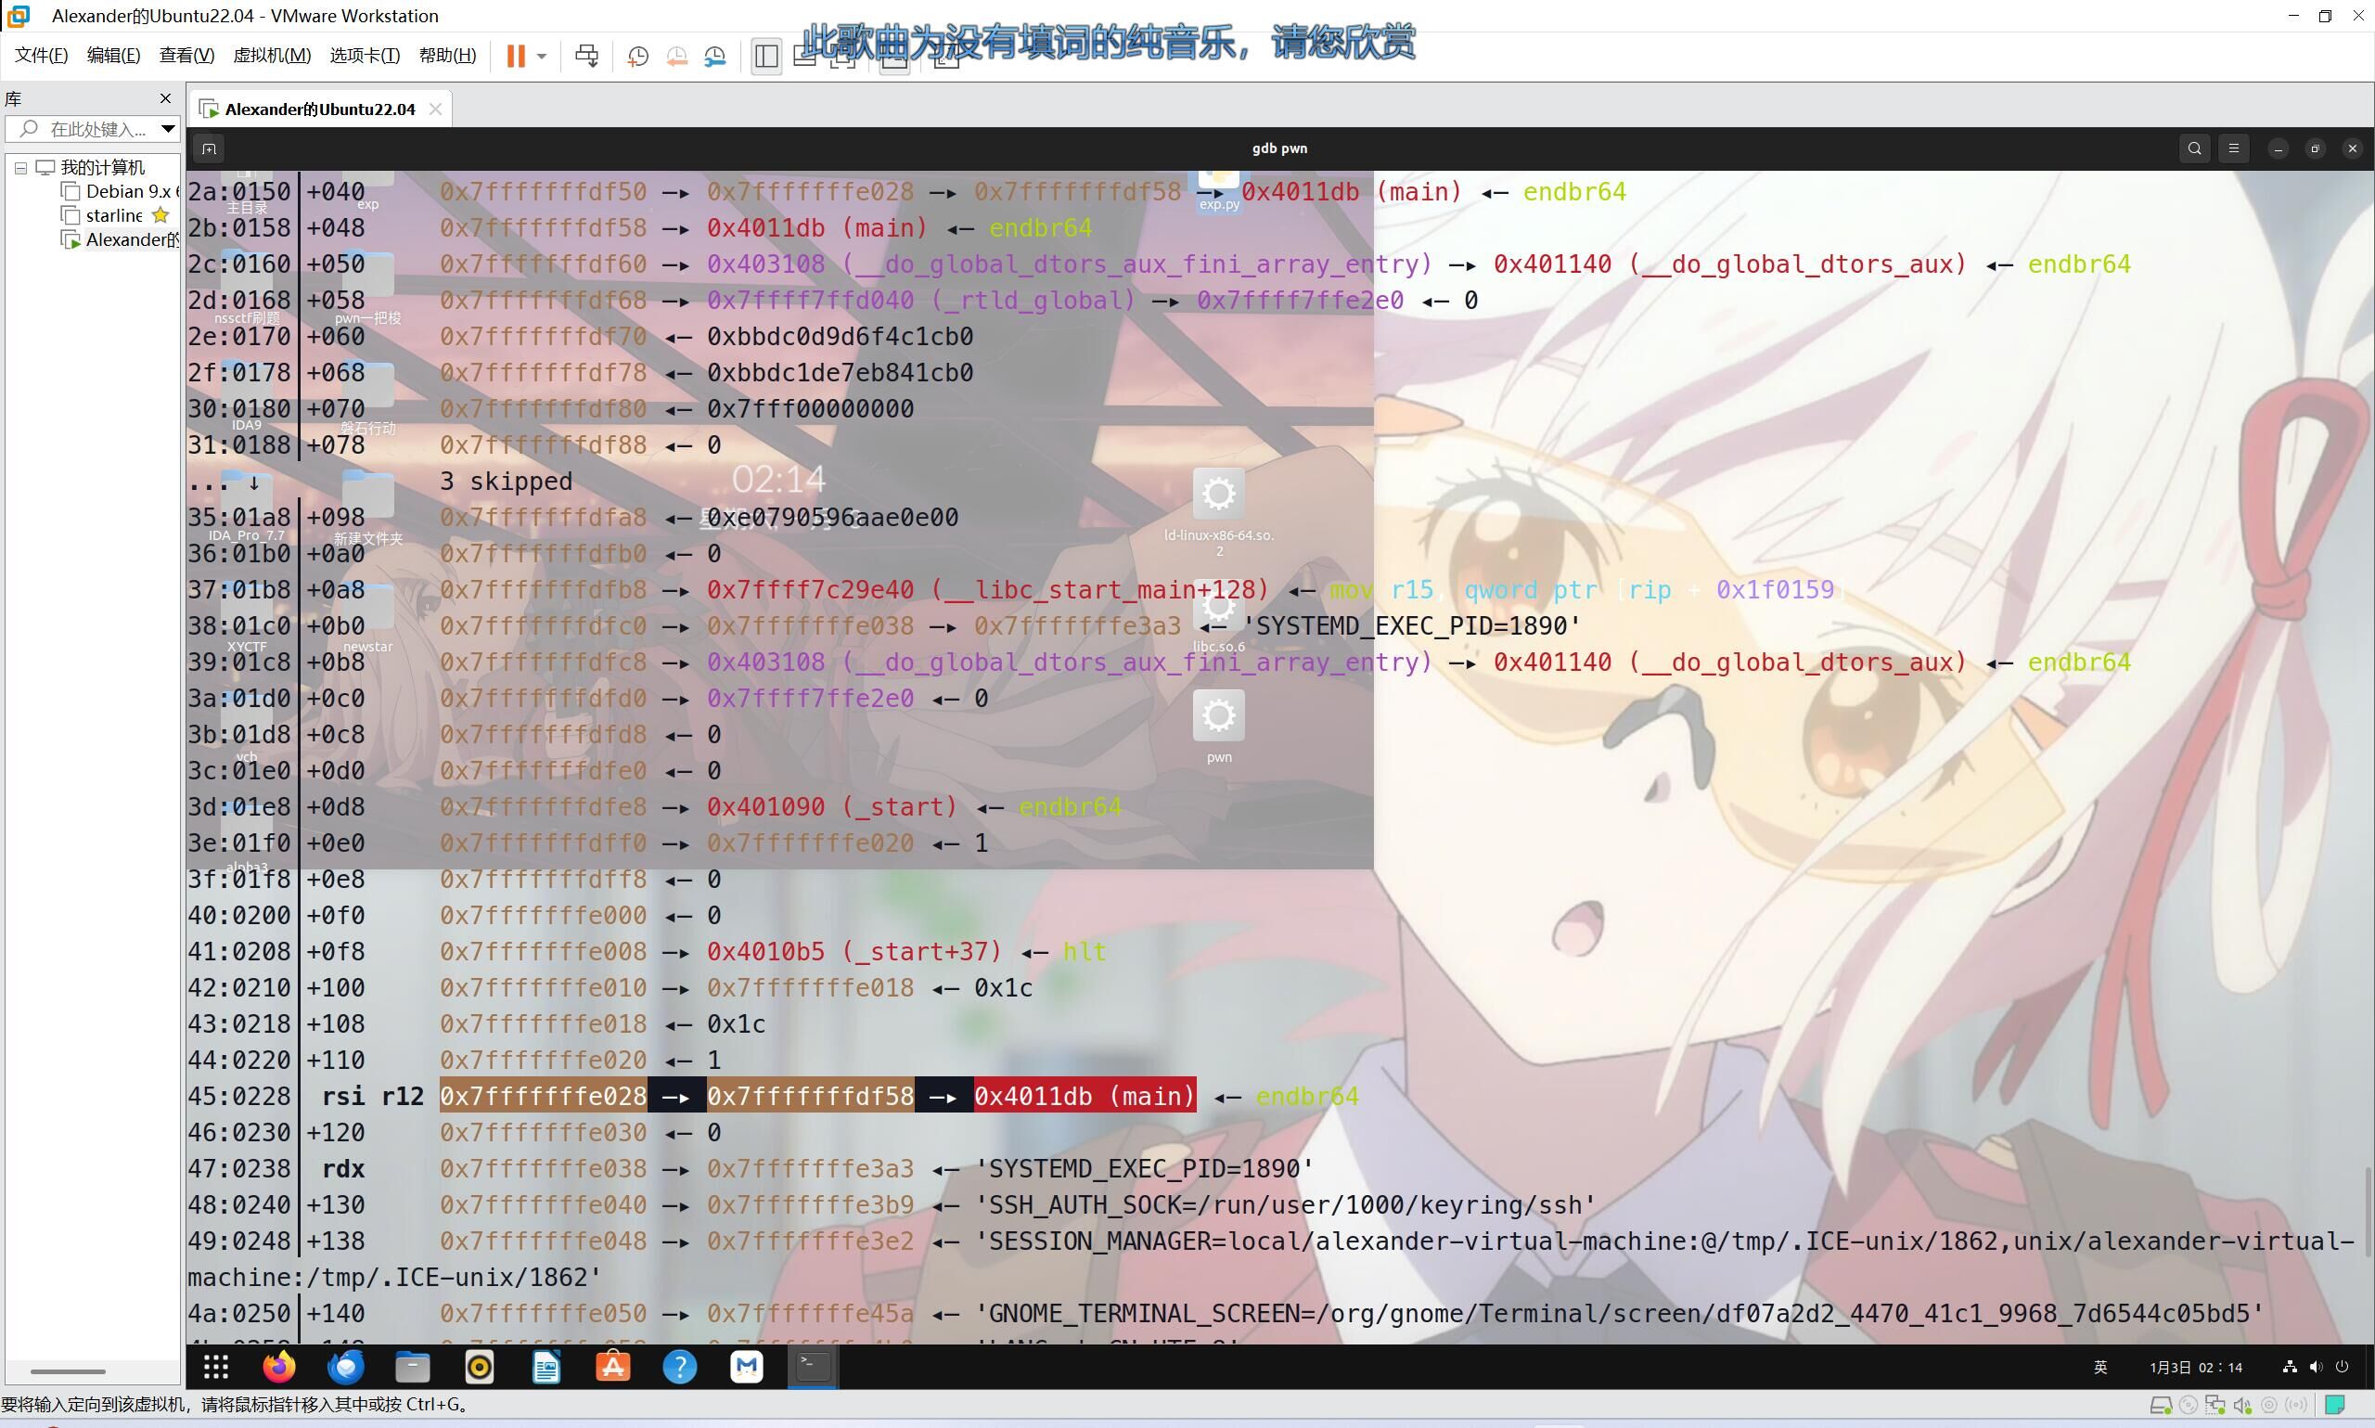Open the 虚拟机(M) menu
The height and width of the screenshot is (1428, 2375).
(272, 55)
